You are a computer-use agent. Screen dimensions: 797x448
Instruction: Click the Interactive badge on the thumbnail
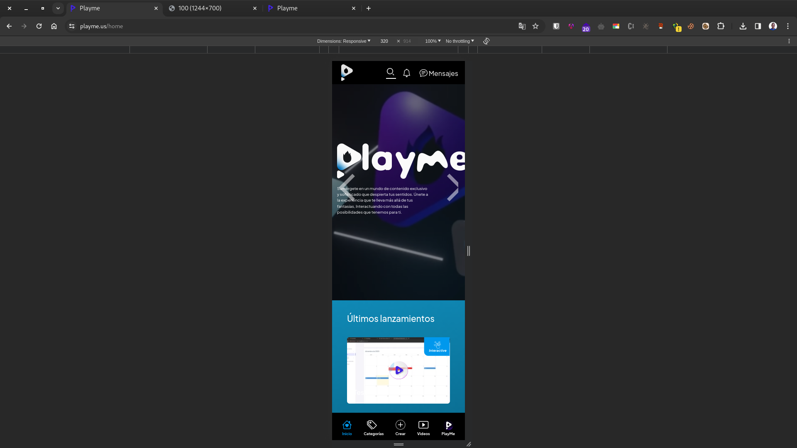tap(437, 347)
